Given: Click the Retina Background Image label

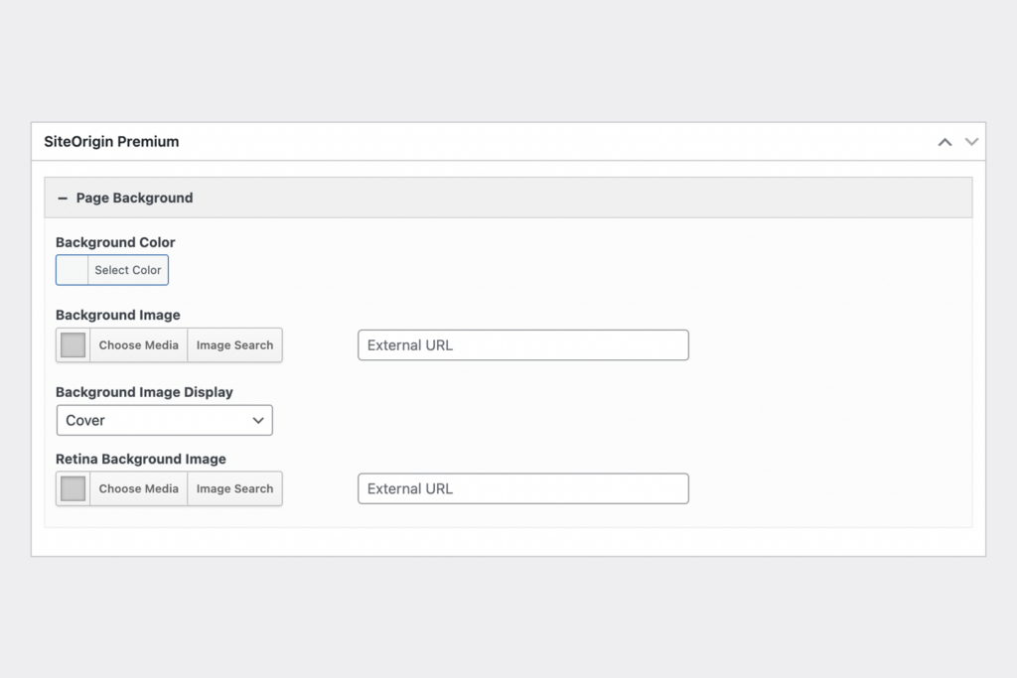Looking at the screenshot, I should (x=141, y=460).
